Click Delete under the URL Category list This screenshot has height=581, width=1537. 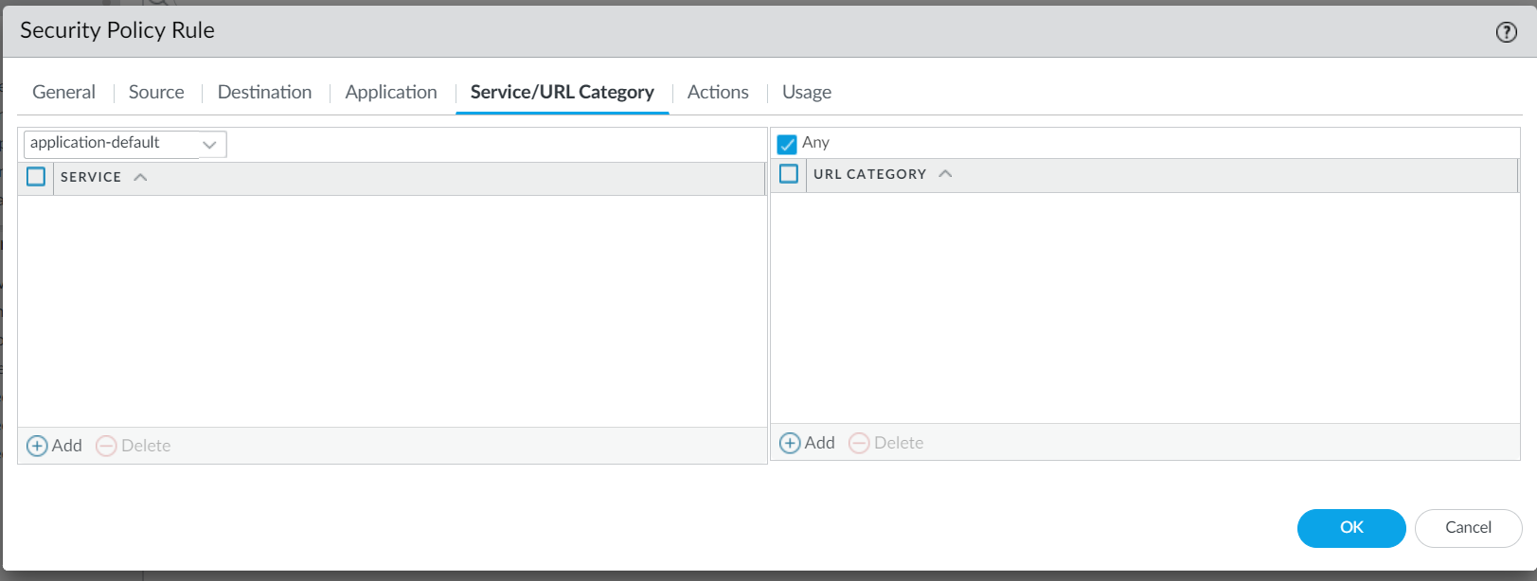(x=885, y=443)
